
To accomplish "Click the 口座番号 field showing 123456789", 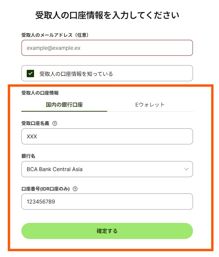I will [x=107, y=202].
